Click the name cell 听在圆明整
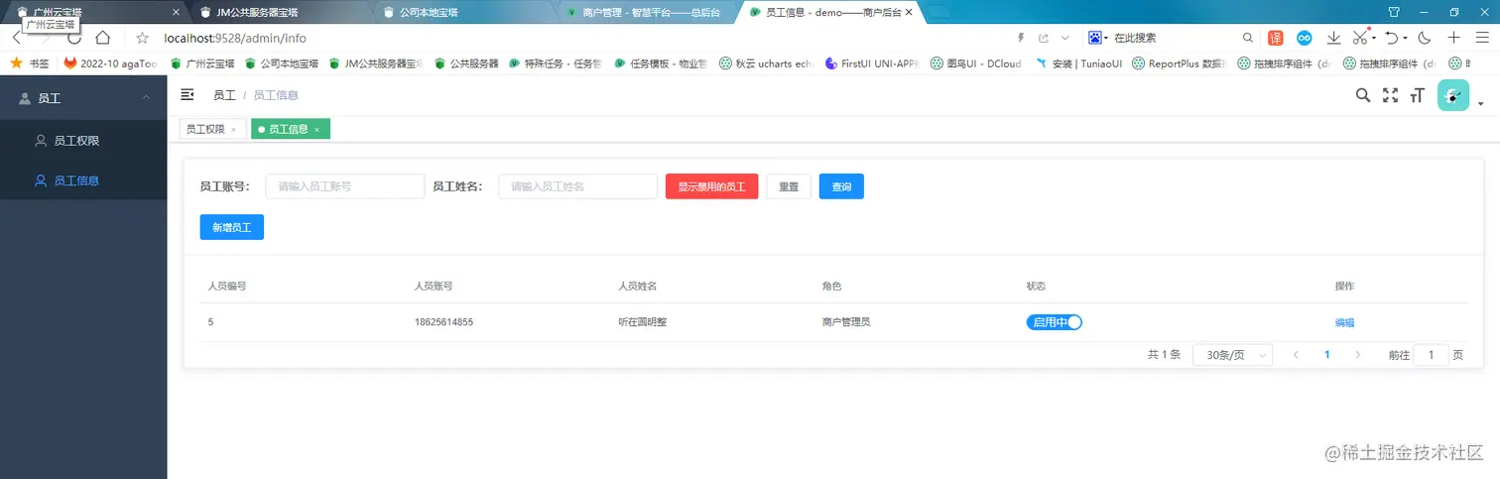Screen dimensions: 1500x479 (644, 322)
